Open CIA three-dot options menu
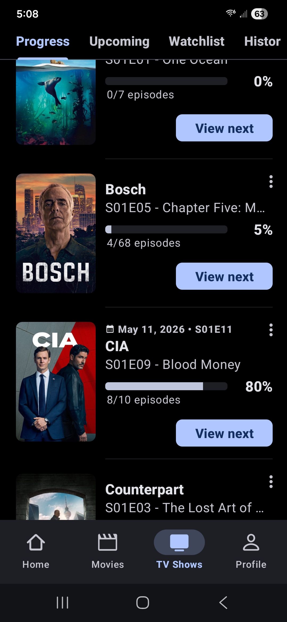287x622 pixels. 271,330
